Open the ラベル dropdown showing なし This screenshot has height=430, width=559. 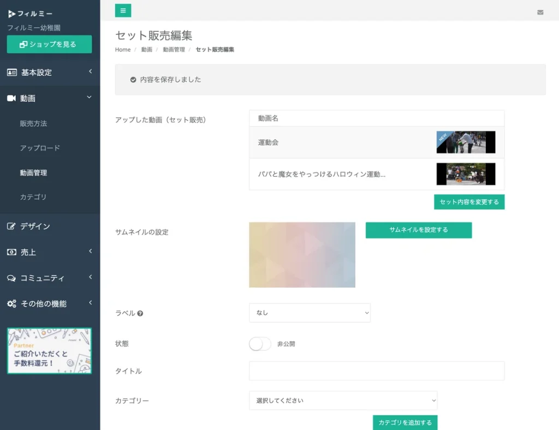[x=310, y=313]
